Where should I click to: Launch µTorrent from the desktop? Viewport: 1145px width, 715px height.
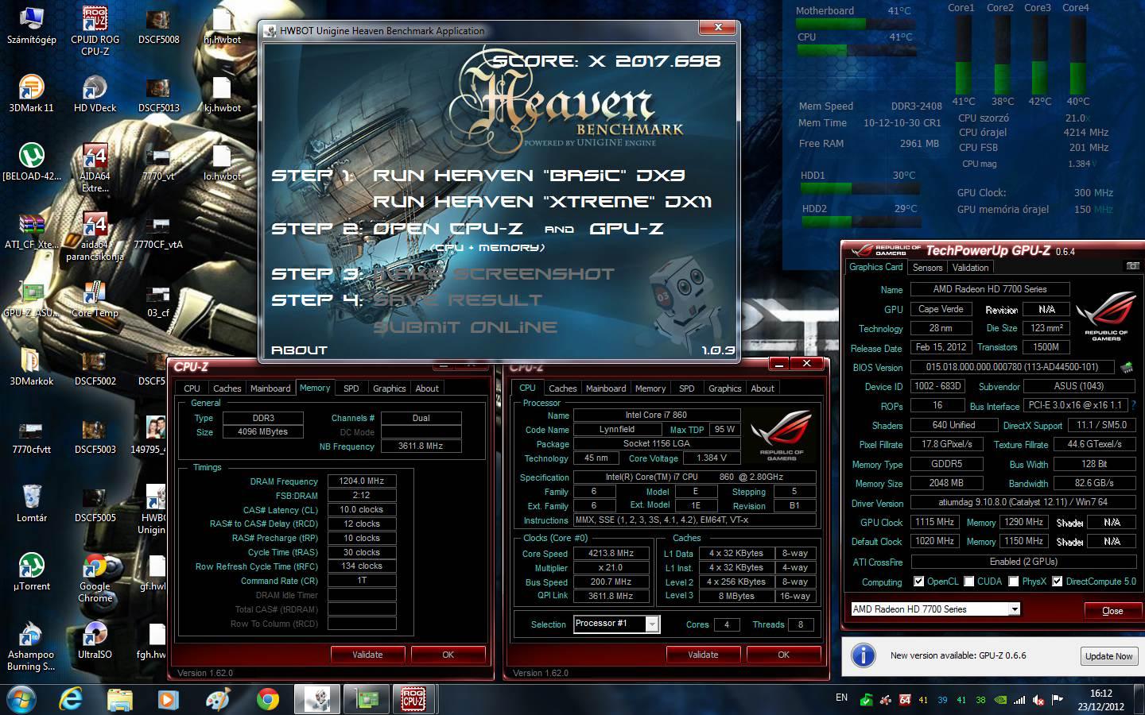point(31,572)
